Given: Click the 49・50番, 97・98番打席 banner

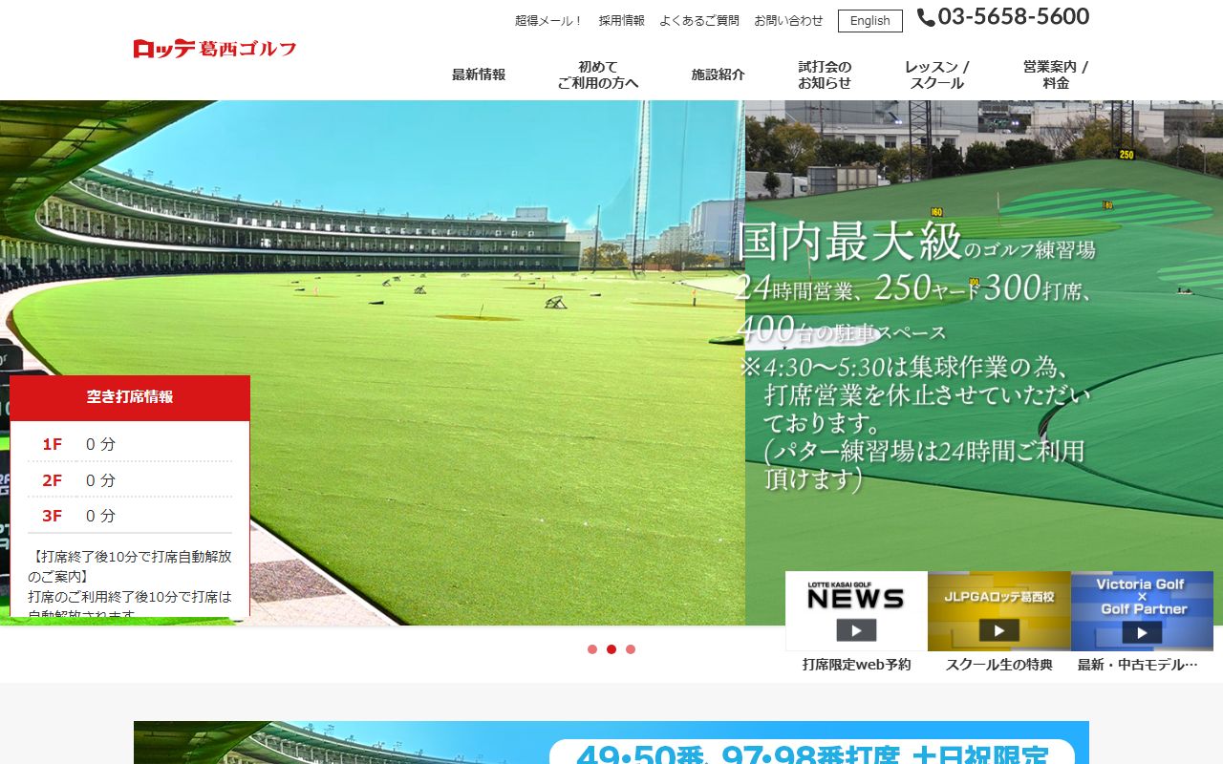Looking at the screenshot, I should (611, 743).
